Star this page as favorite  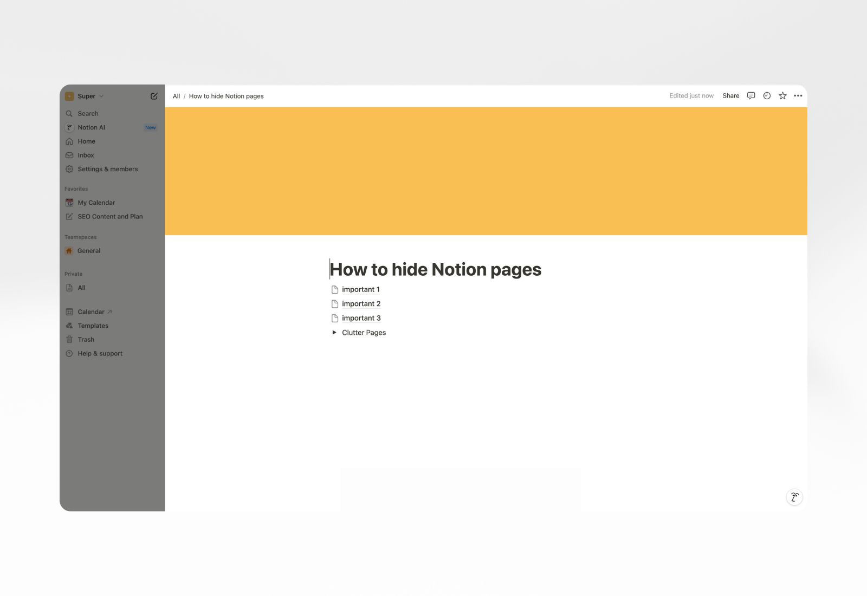782,96
